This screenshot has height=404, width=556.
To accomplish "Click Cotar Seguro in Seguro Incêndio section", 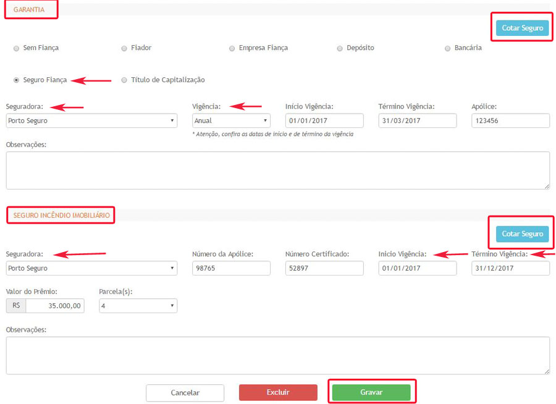I will point(522,234).
